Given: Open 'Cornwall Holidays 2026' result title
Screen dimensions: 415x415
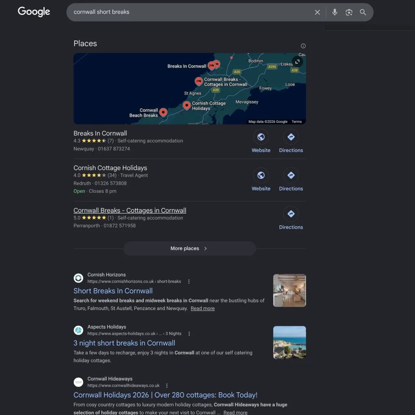Looking at the screenshot, I should pos(165,395).
